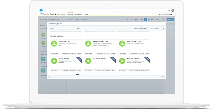Open the help question mark icon
Screen dimensions: 214x111
[x=166, y=10]
